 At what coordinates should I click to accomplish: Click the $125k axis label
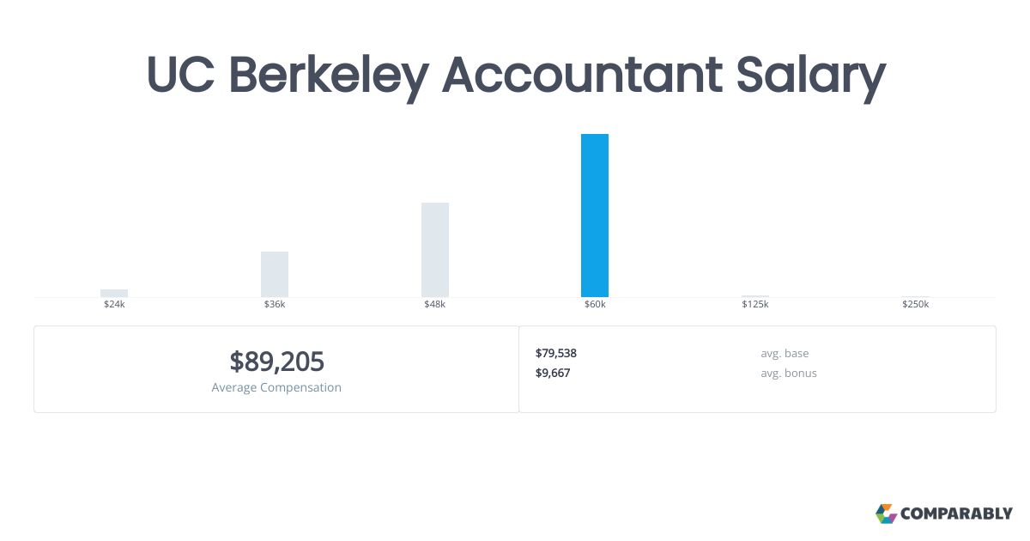(755, 305)
